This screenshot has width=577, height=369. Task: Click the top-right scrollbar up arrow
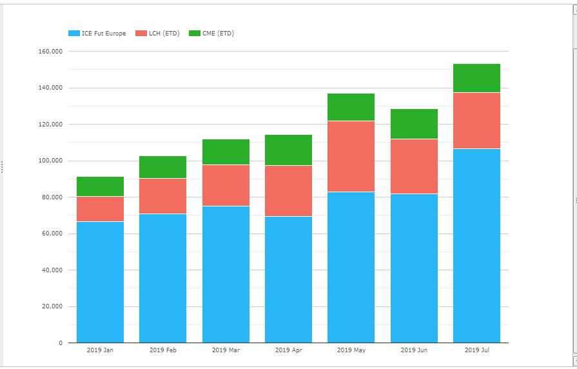pyautogui.click(x=575, y=11)
